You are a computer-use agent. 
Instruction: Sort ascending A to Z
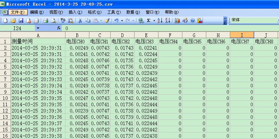click(160, 21)
